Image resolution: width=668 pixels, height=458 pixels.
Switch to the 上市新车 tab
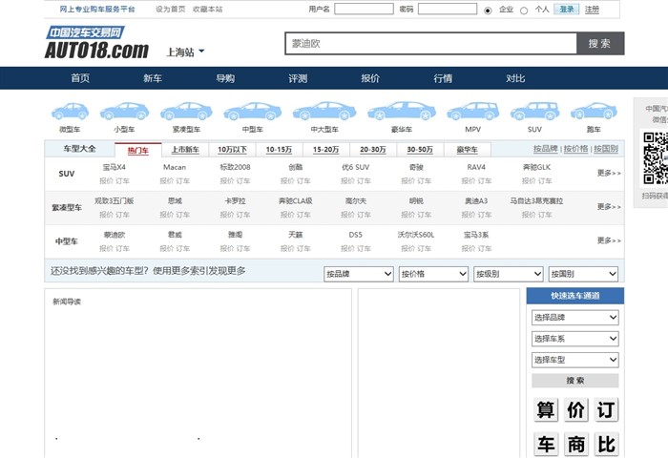click(x=185, y=150)
